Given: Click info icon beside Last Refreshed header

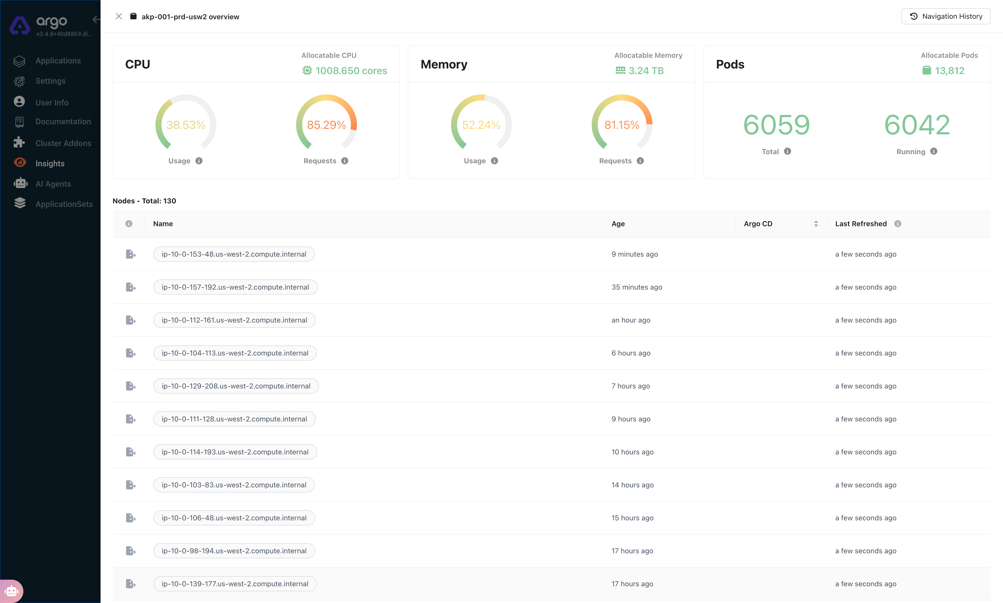Looking at the screenshot, I should 898,224.
